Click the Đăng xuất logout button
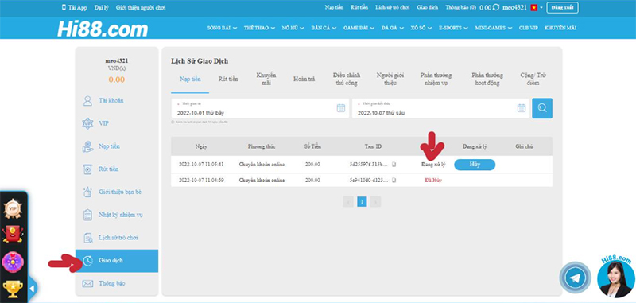Viewport: 636px width, 303px height. (562, 8)
